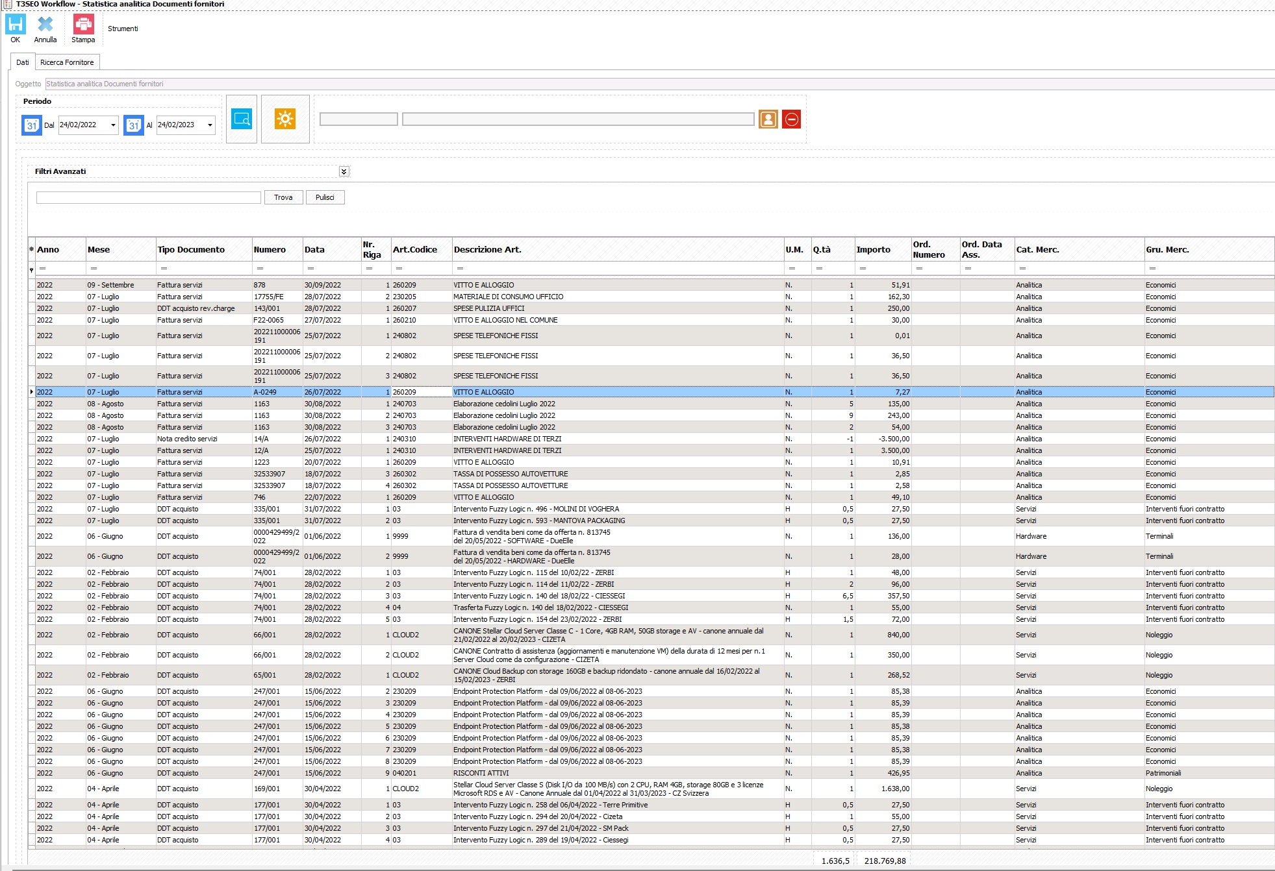Click the total amount '218.769,88' footer
This screenshot has width=1275, height=871.
pos(885,861)
